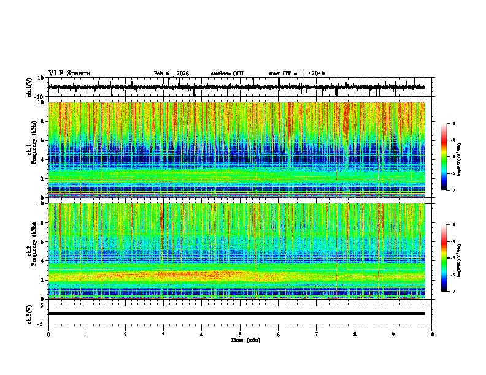Image resolution: width=486 pixels, height=375 pixels.
Task: Click the "-7" label on ch.1 color scale
Action: [x=453, y=190]
